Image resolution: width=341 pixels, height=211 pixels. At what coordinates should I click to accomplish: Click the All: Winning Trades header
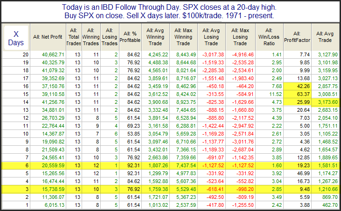click(91, 37)
